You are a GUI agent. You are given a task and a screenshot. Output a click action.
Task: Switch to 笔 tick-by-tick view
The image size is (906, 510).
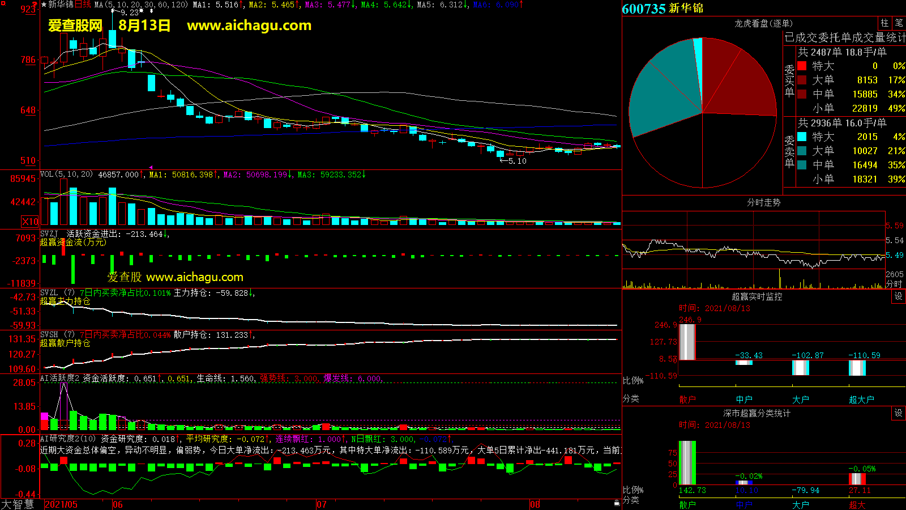(899, 23)
